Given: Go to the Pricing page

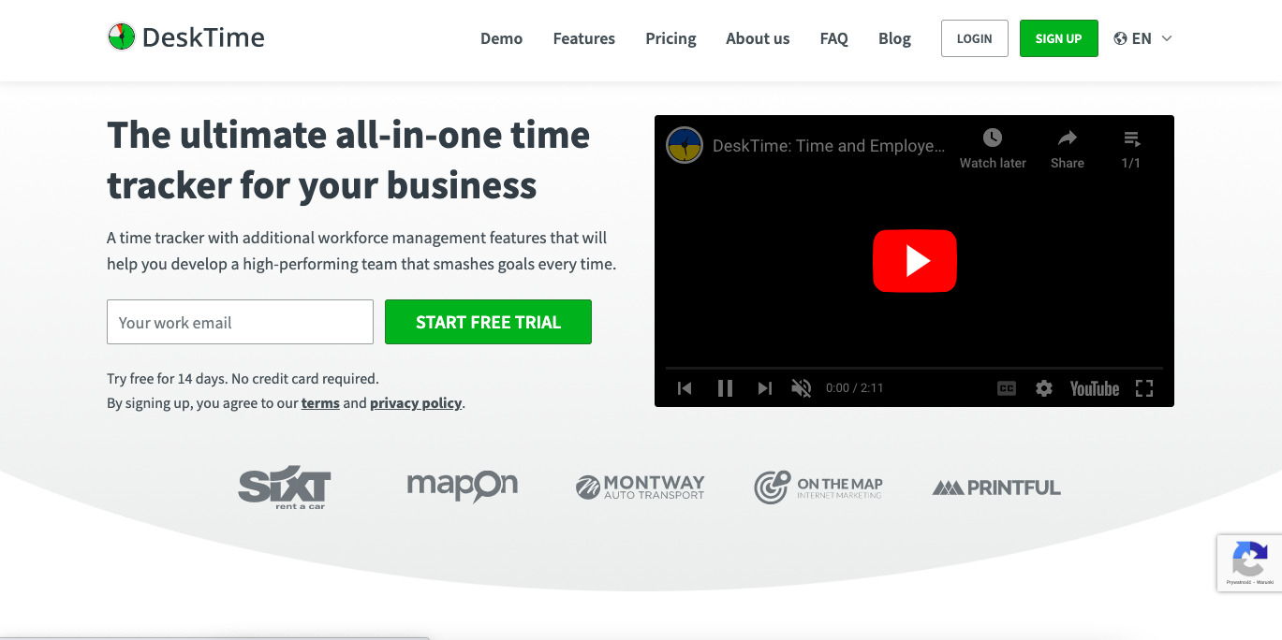Looking at the screenshot, I should [x=670, y=38].
